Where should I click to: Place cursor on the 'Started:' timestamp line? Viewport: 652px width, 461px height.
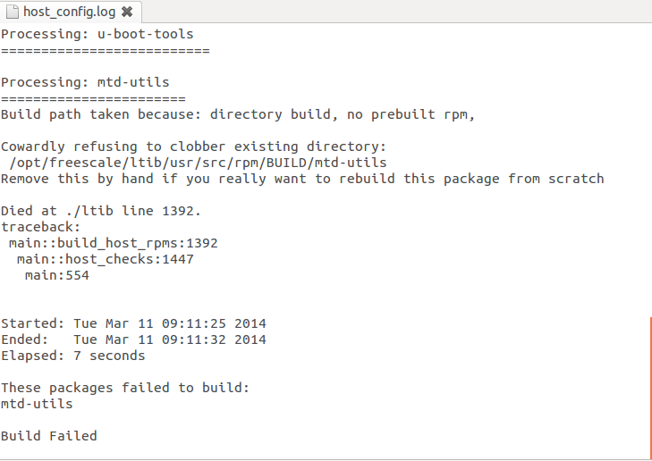[x=133, y=323]
